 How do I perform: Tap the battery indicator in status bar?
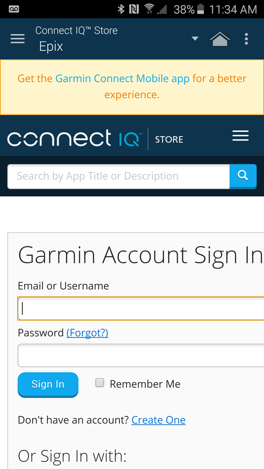(x=200, y=9)
